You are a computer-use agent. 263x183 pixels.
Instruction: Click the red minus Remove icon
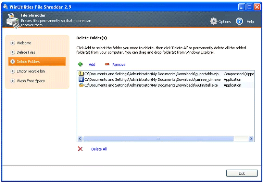pyautogui.click(x=107, y=64)
